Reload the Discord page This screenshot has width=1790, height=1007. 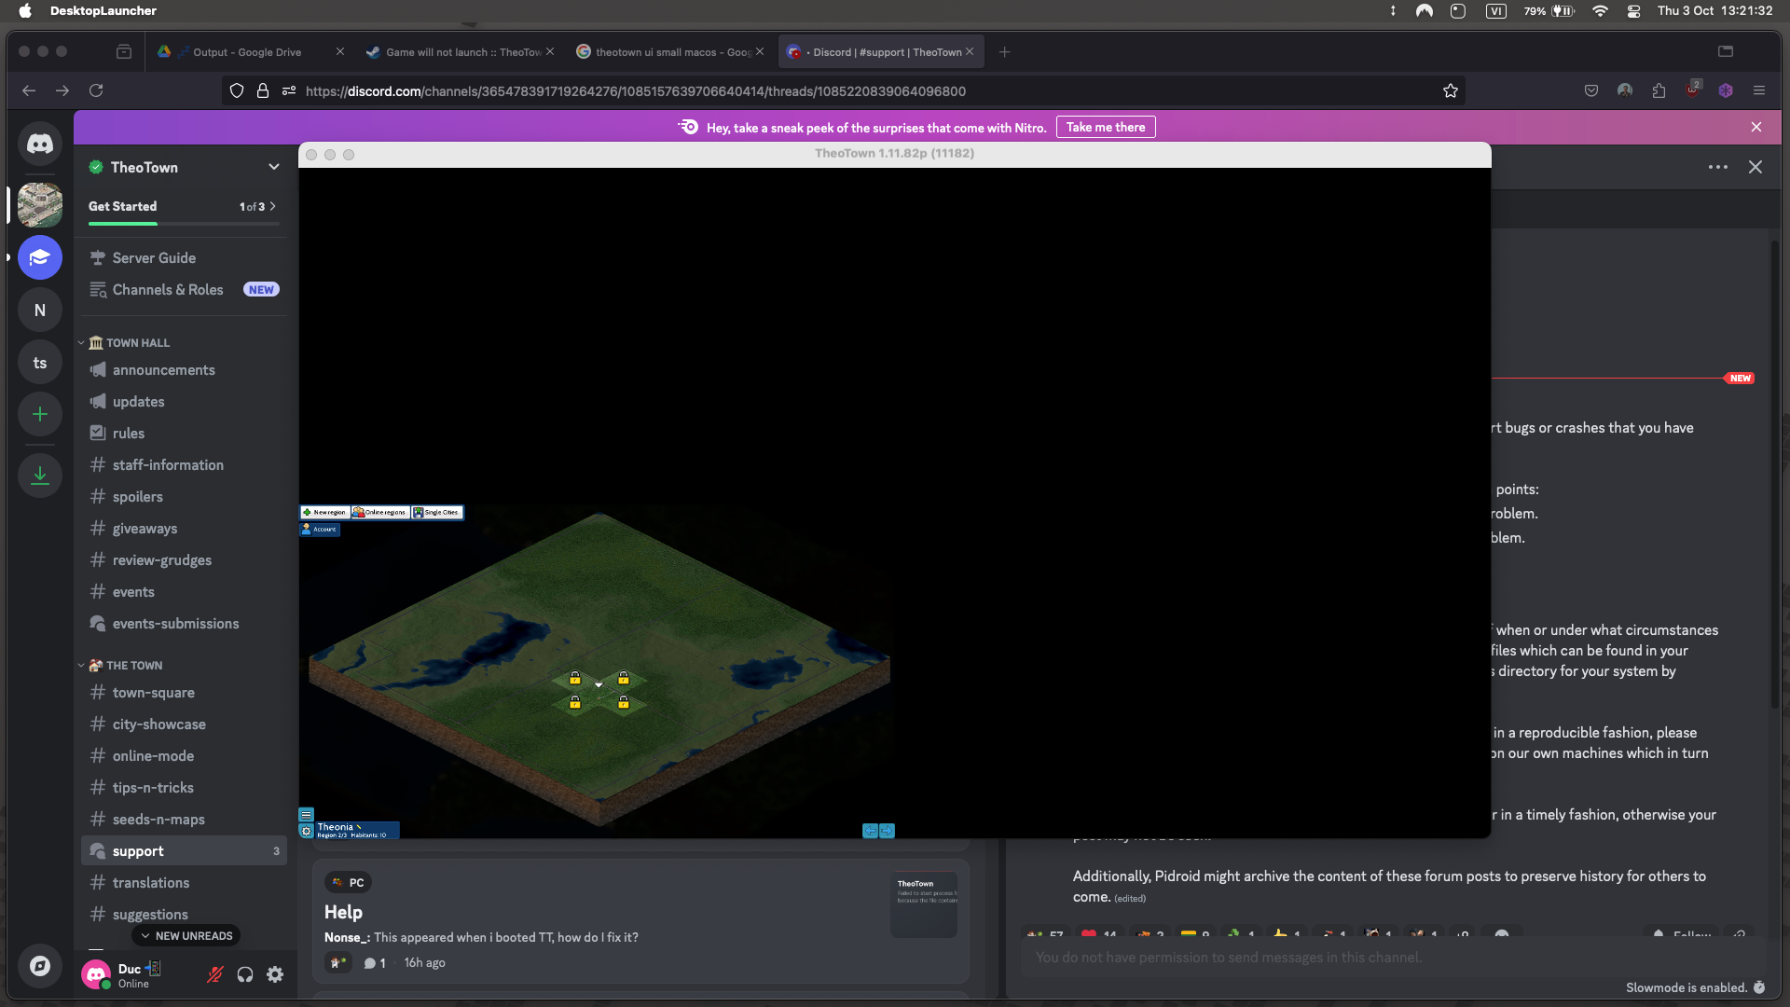click(96, 90)
